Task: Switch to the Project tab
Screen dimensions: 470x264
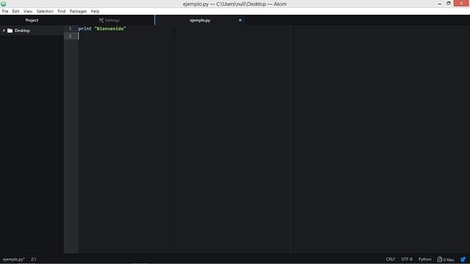Action: click(32, 20)
